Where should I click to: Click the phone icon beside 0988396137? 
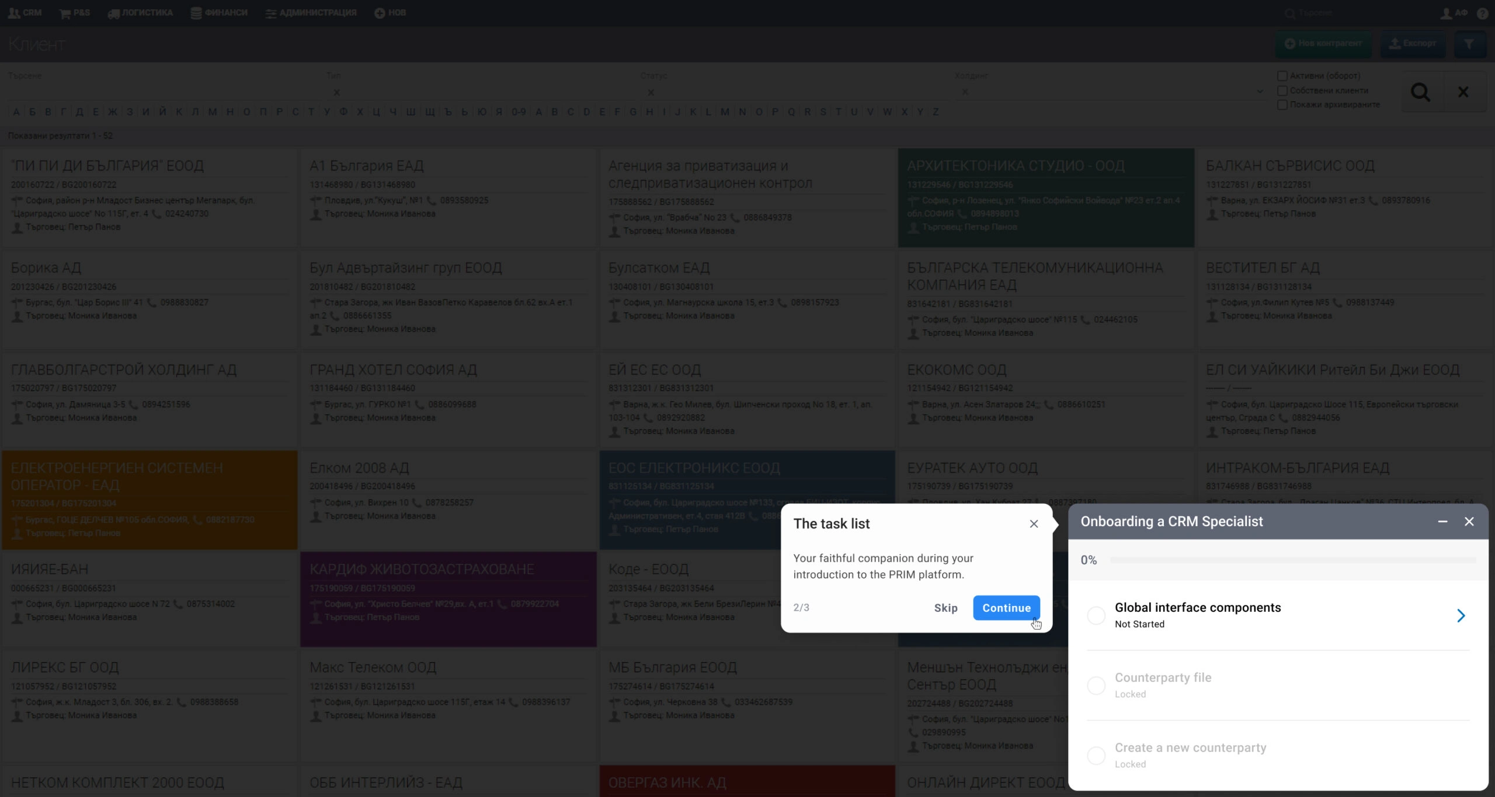(513, 702)
